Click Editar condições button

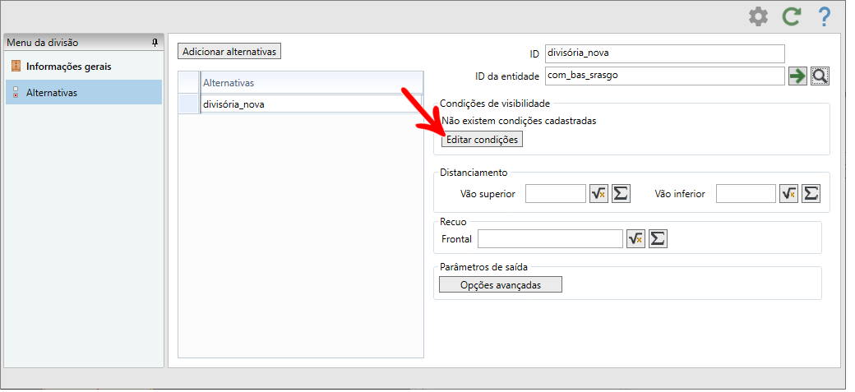[482, 140]
